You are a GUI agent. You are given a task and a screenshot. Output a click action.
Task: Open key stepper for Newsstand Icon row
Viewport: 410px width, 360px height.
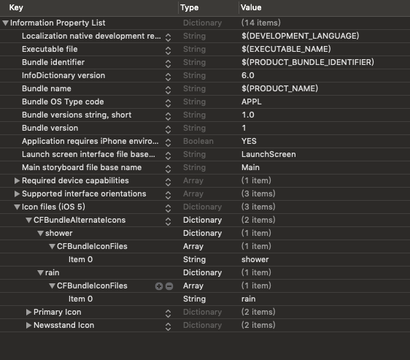pyautogui.click(x=168, y=326)
